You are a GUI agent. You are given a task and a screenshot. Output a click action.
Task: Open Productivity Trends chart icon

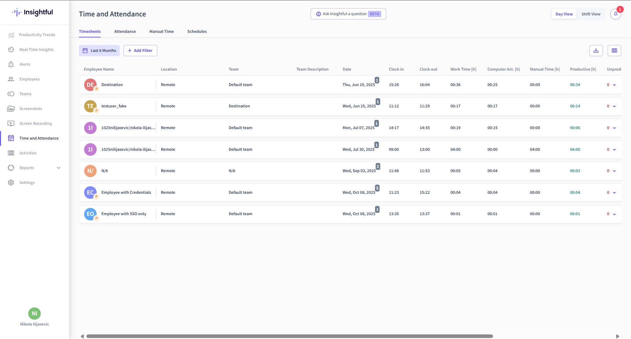pyautogui.click(x=11, y=35)
